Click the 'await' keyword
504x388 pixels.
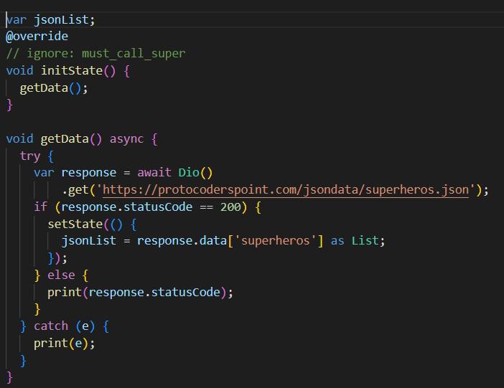pos(154,172)
